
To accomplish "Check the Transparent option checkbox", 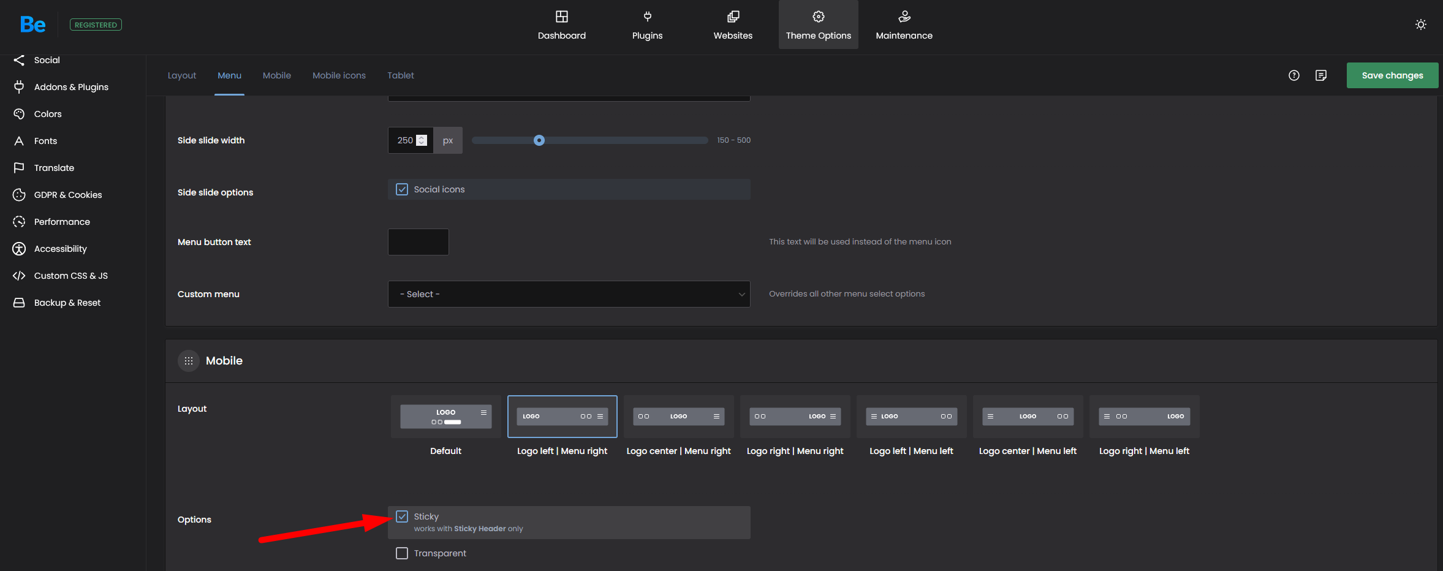I will tap(402, 553).
